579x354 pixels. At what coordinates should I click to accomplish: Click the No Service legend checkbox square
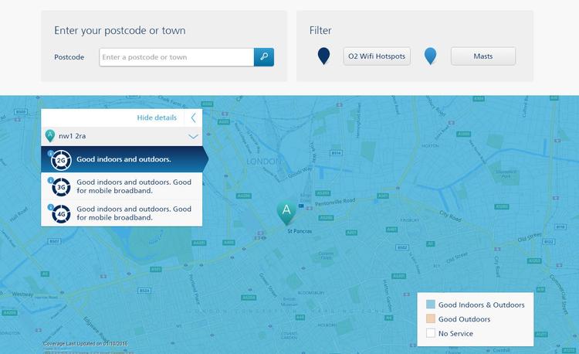(431, 334)
